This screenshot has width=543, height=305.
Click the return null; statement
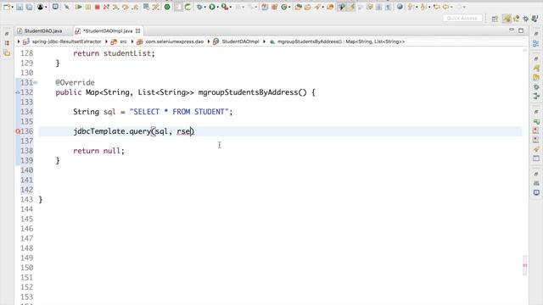coord(98,151)
